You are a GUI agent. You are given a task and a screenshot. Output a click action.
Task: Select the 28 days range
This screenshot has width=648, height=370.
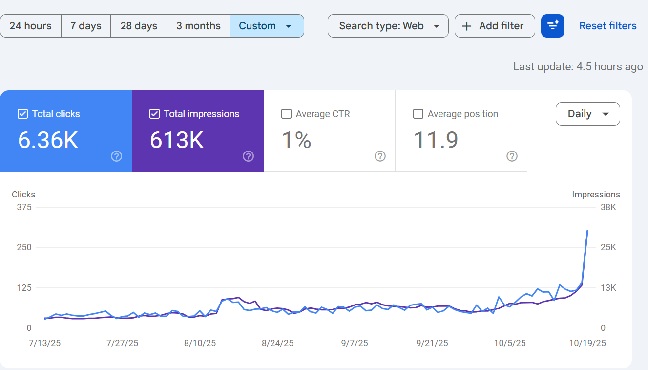pos(139,26)
